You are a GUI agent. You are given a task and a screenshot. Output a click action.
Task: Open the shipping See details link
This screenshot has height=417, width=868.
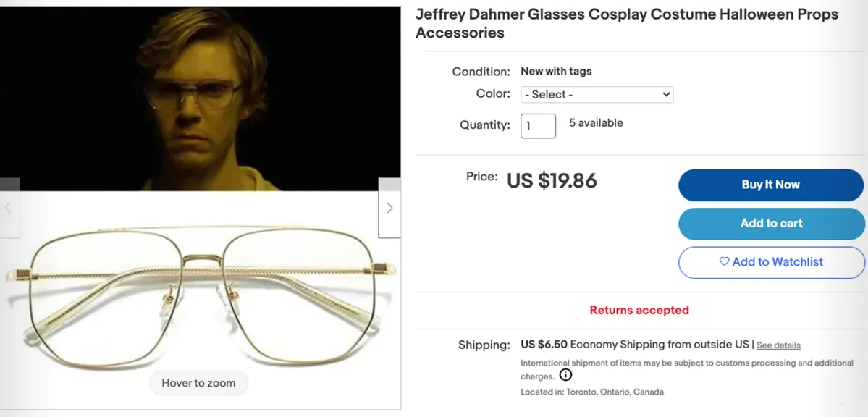[778, 345]
